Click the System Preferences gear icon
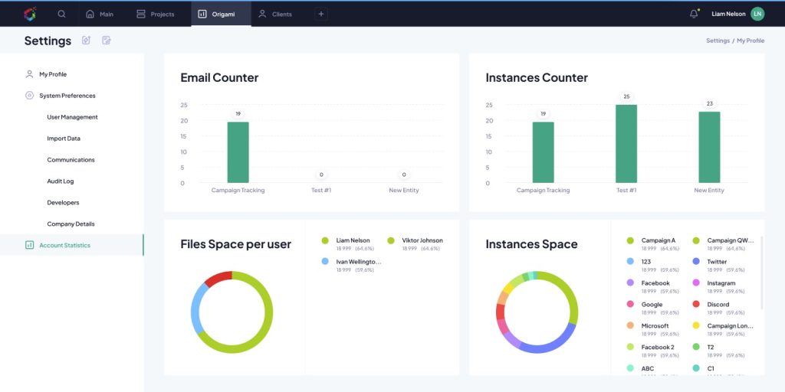785x392 pixels. (29, 96)
